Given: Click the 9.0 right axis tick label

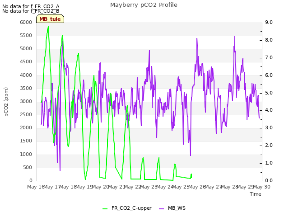Looking at the screenshot, I should (x=269, y=22).
